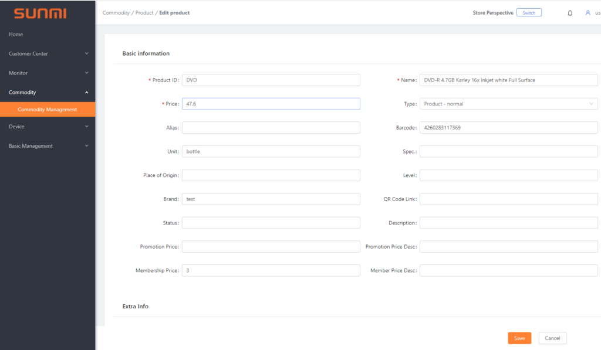Switch store perspective button

tap(529, 13)
